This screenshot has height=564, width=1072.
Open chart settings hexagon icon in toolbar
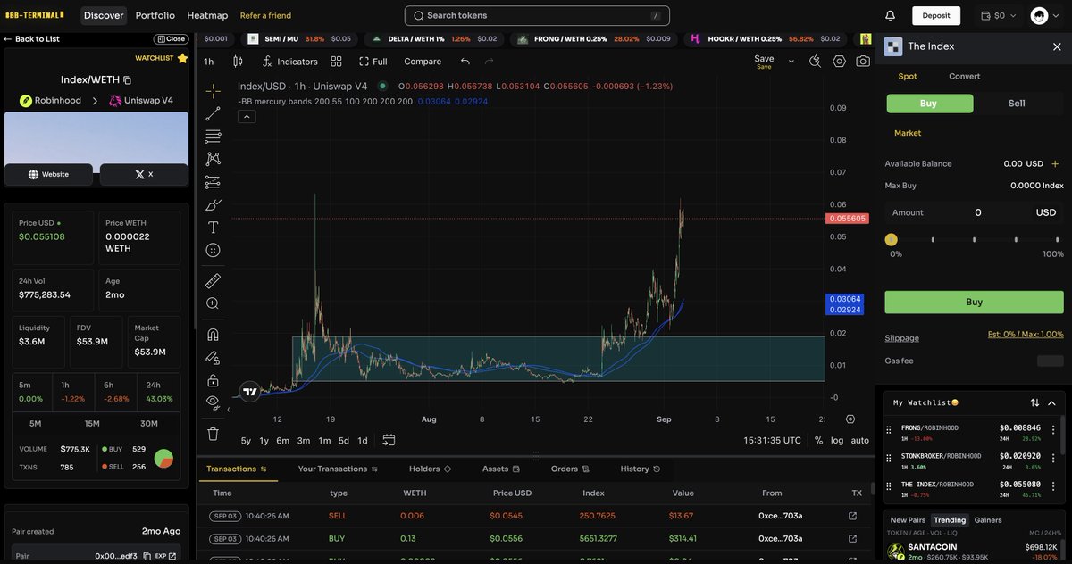click(839, 62)
